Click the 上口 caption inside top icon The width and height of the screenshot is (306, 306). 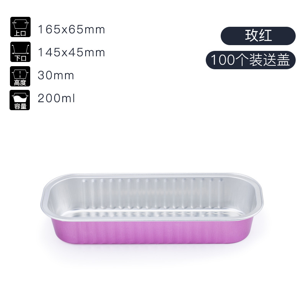click(x=20, y=33)
